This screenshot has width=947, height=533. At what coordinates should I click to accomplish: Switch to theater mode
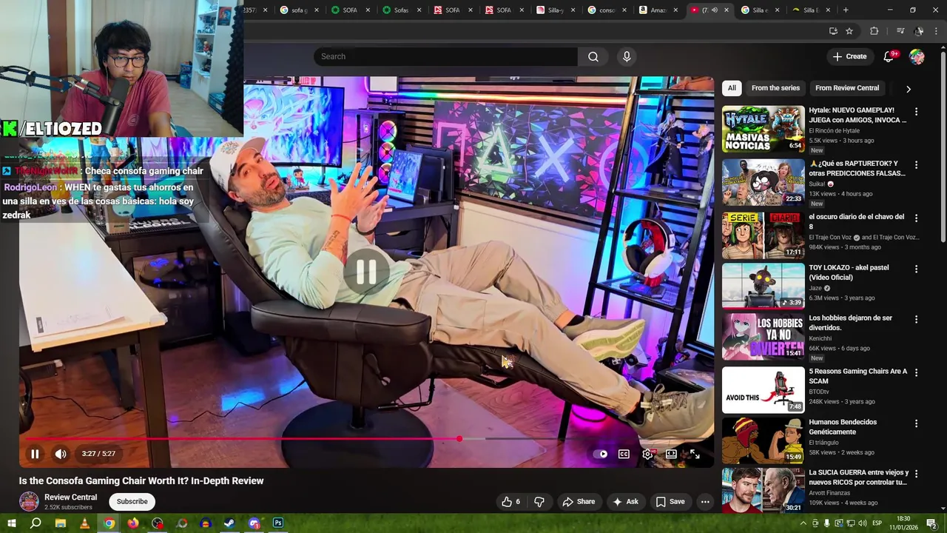coord(671,454)
